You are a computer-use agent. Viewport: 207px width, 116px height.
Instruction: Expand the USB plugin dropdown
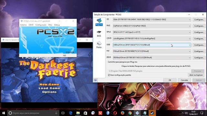click(190, 45)
